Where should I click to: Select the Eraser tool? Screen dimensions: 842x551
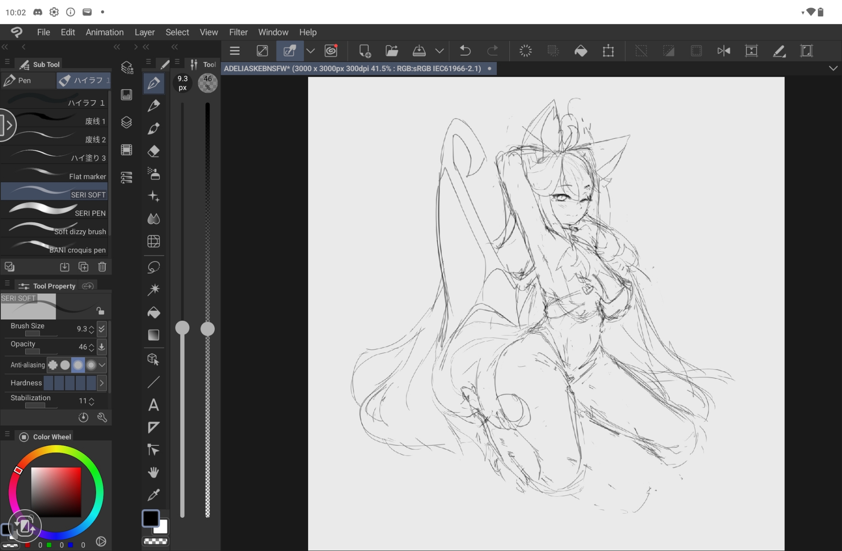point(154,151)
